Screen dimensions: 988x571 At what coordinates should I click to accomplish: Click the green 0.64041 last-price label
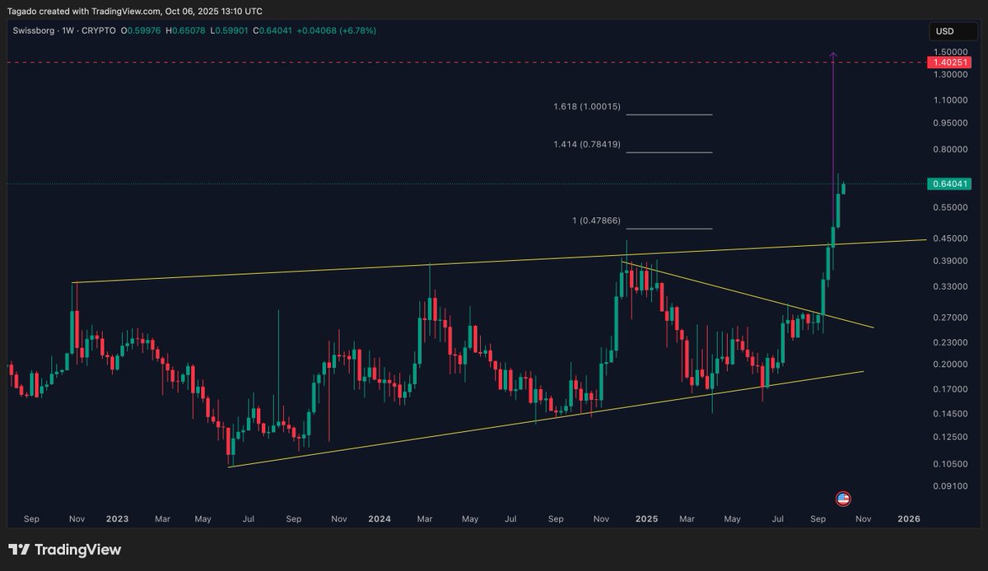click(948, 184)
